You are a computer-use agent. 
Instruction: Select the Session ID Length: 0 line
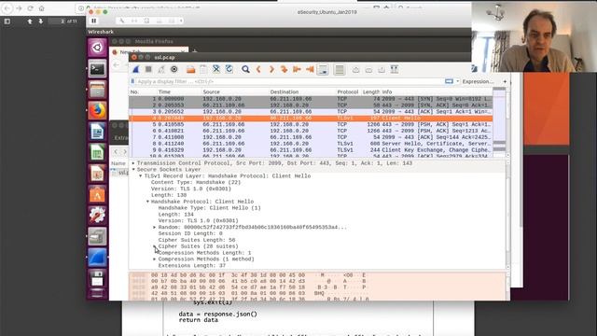point(190,233)
